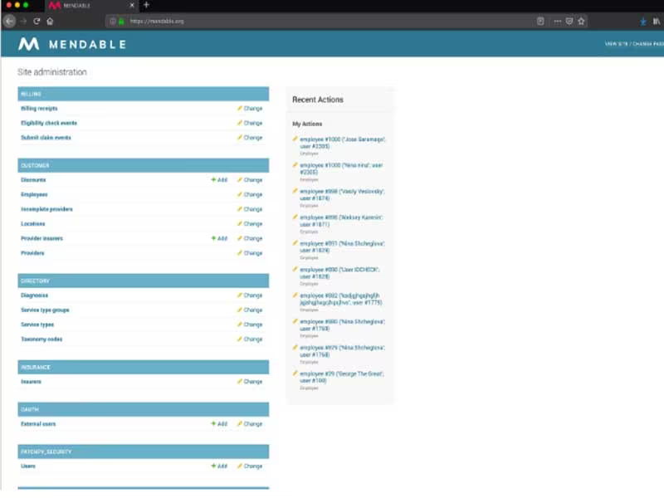
Task: Click the browser forward arrow
Action: coord(24,21)
